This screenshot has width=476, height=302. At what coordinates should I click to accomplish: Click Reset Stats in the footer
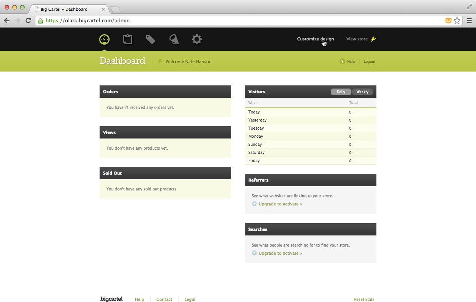364,299
